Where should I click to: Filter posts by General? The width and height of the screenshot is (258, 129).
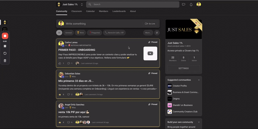click(69, 33)
